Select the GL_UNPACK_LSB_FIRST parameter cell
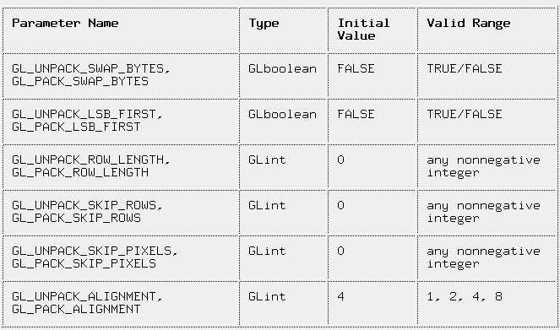 [121, 122]
